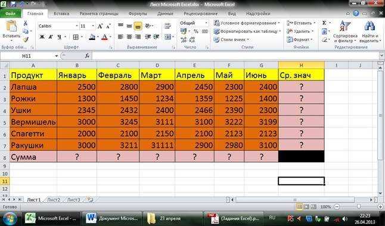Click the insert function fx icon
This screenshot has width=385, height=226.
pos(87,56)
